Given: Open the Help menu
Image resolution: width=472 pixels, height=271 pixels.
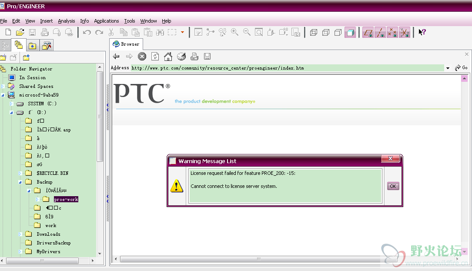Looking at the screenshot, I should (x=167, y=21).
